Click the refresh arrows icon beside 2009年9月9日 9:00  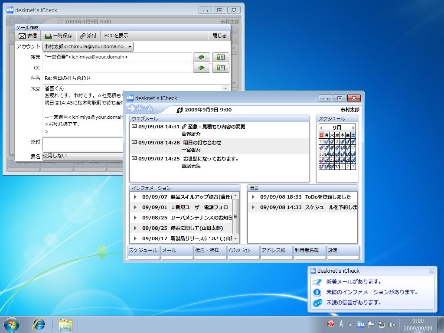pos(180,110)
